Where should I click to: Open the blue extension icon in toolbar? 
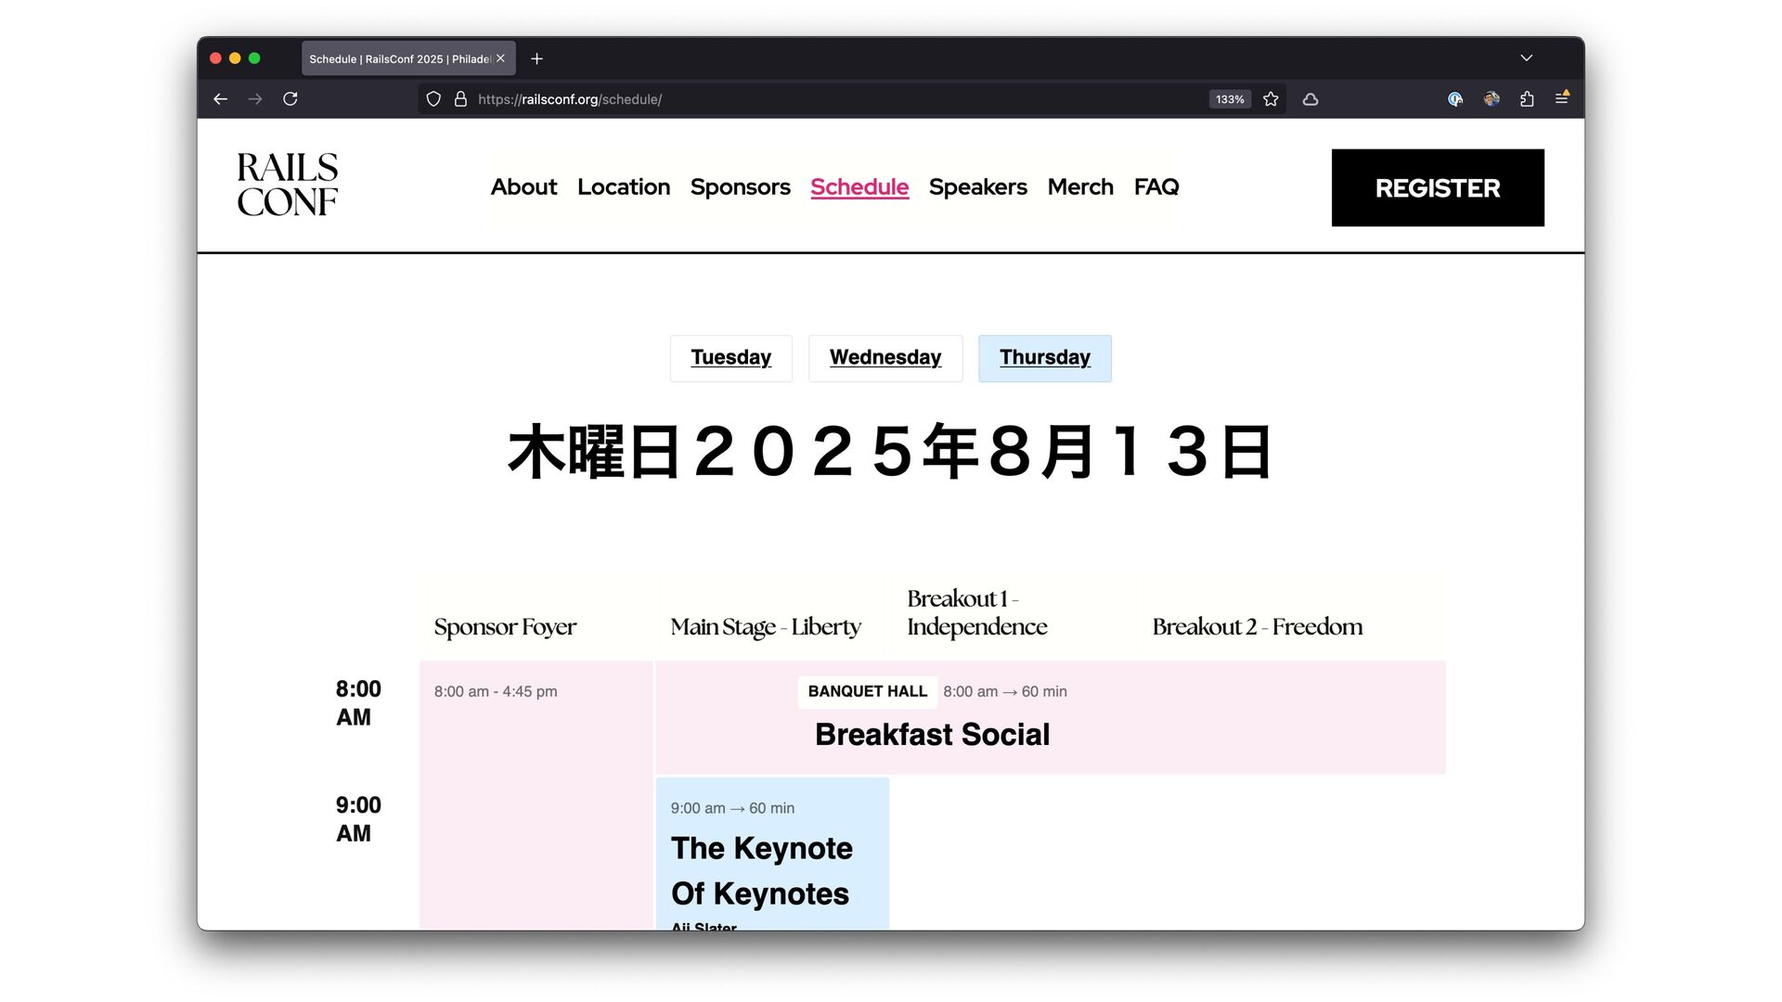pos(1455,99)
